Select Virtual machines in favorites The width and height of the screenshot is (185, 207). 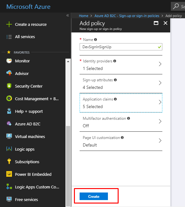(x=30, y=136)
